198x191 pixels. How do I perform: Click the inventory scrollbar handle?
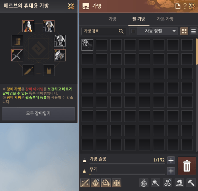197,52
